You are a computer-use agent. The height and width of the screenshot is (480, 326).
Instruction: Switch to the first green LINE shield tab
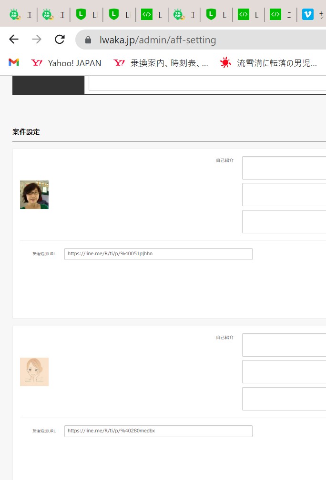click(x=86, y=14)
